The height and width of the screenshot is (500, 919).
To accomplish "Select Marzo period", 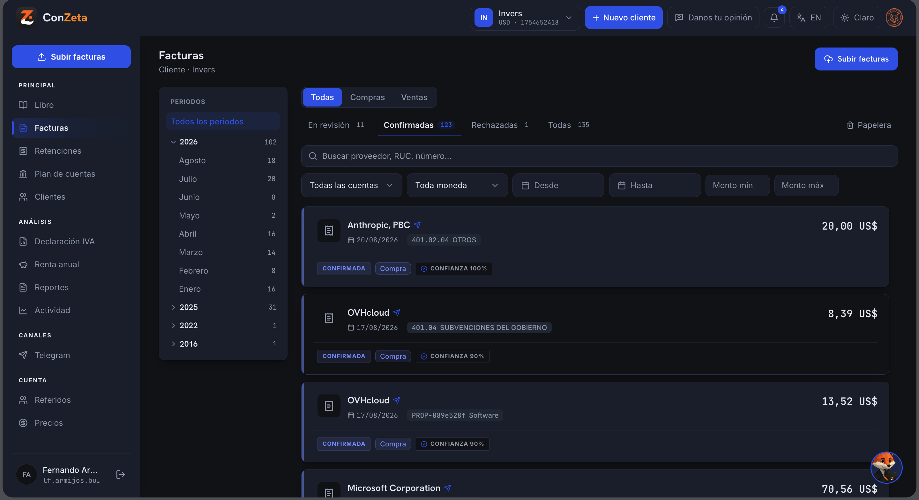I will point(227,252).
